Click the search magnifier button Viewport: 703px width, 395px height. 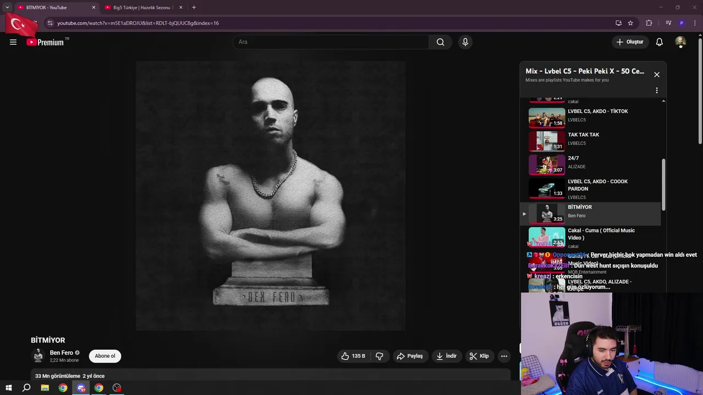tap(440, 42)
